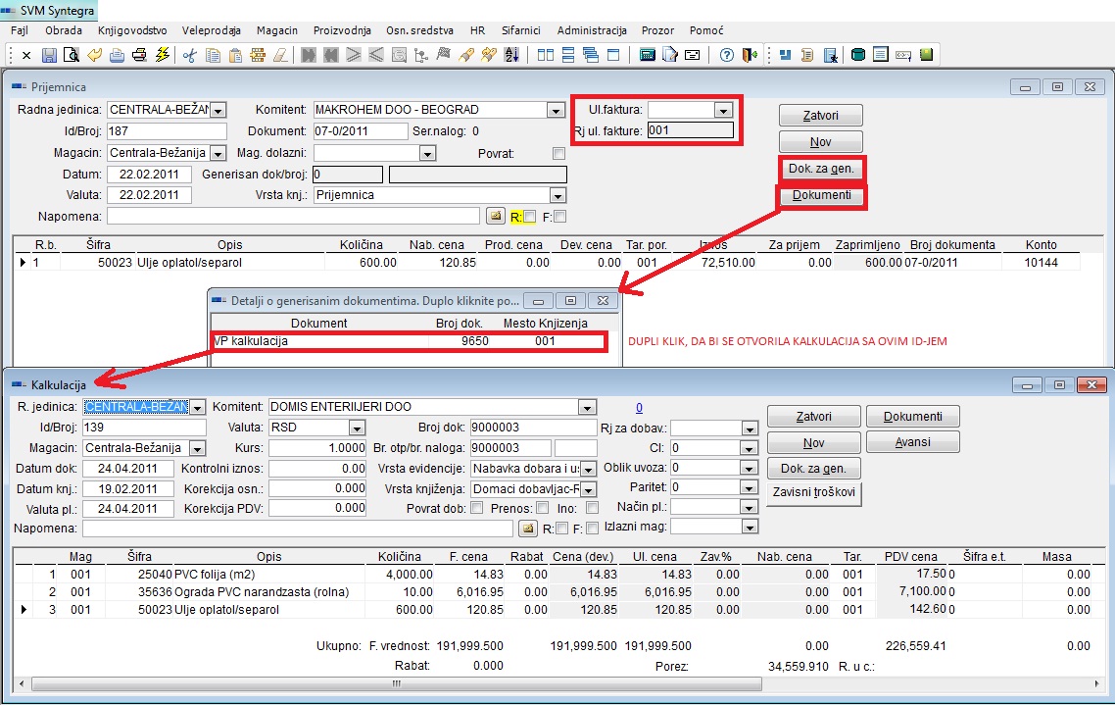Screen dimensions: 1115x706
Task: Click the Broj dok input field in Kalkulacija
Action: pyautogui.click(x=532, y=429)
